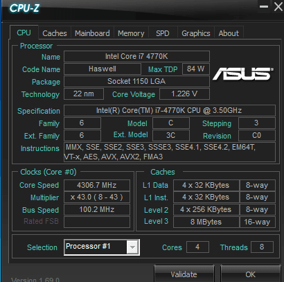284x282 pixels.
Task: Click the Validate button
Action: 184,274
